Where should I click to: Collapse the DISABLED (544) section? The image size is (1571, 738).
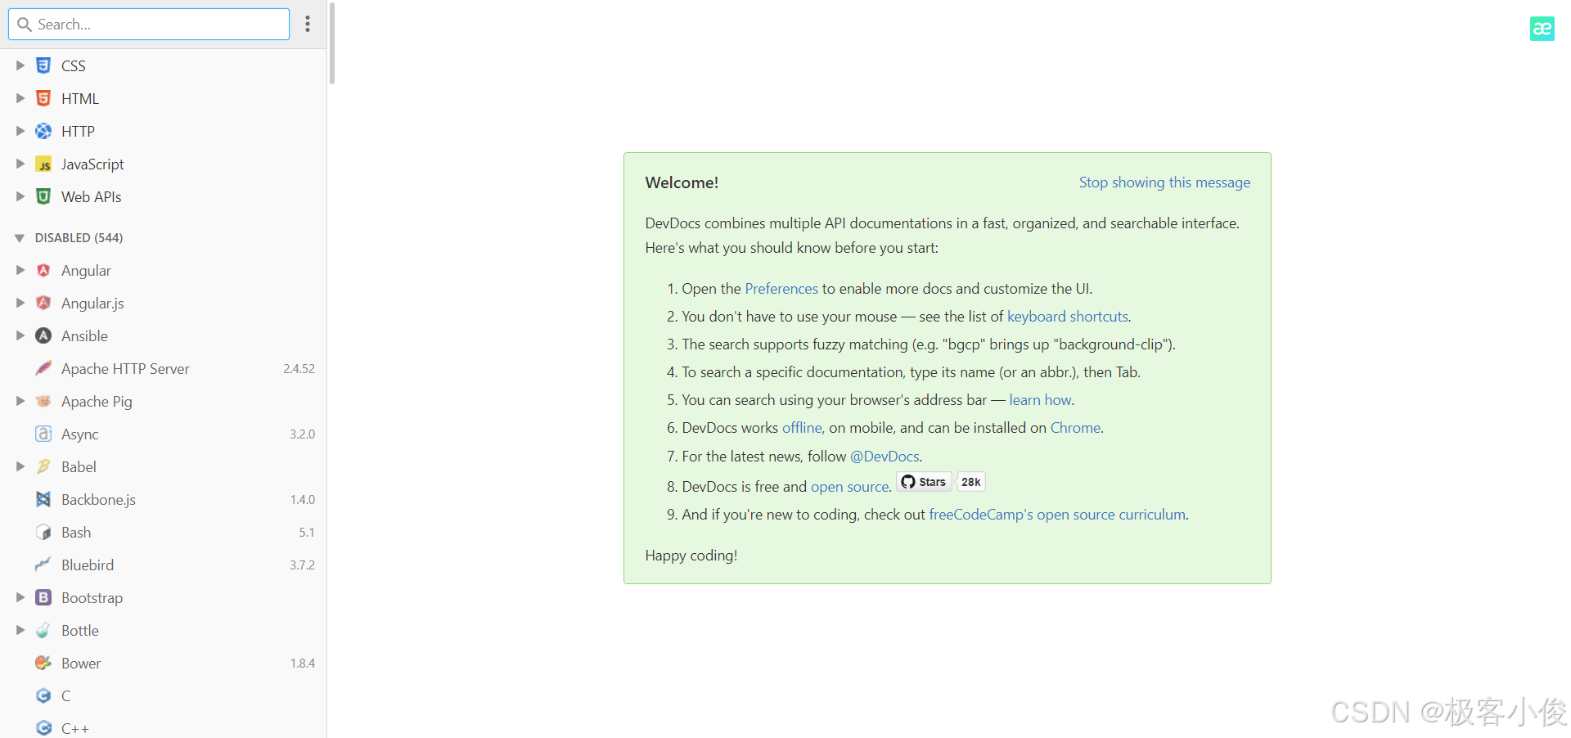(x=20, y=238)
